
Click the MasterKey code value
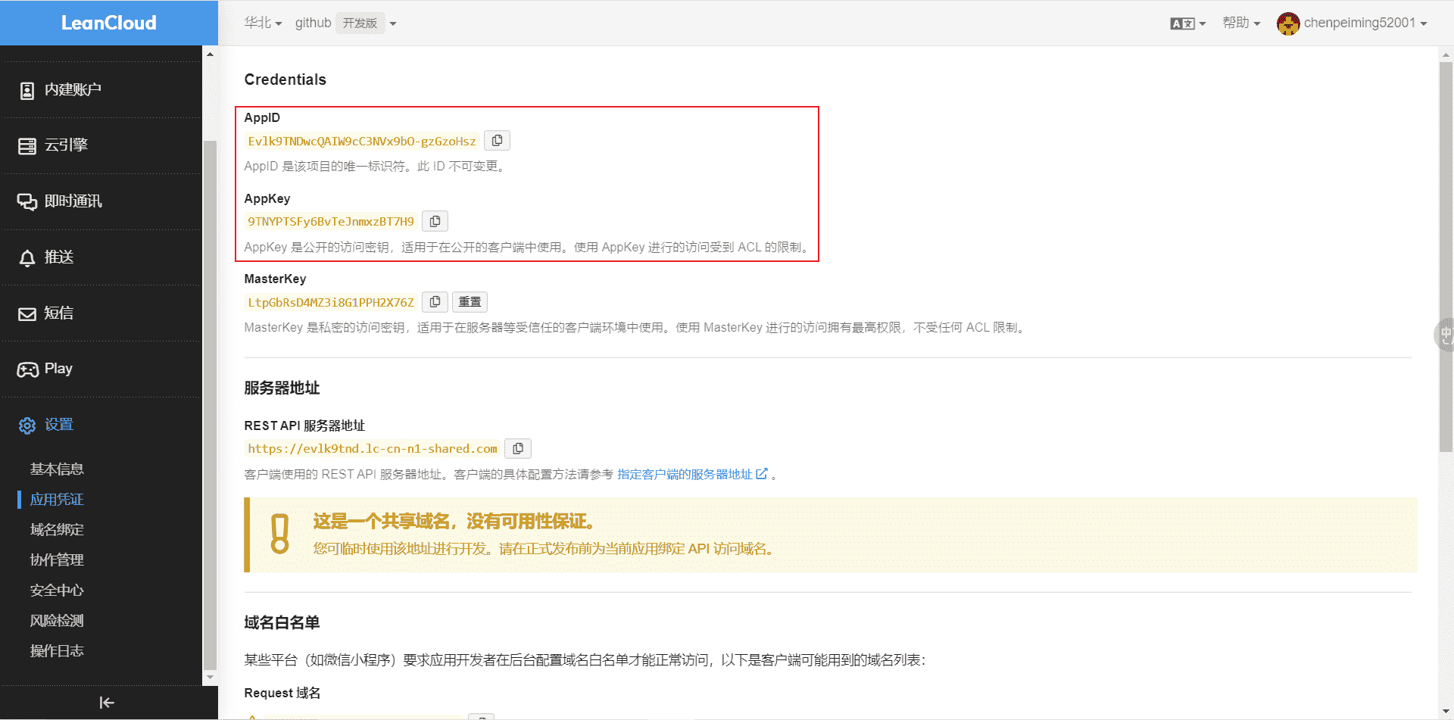pos(331,303)
